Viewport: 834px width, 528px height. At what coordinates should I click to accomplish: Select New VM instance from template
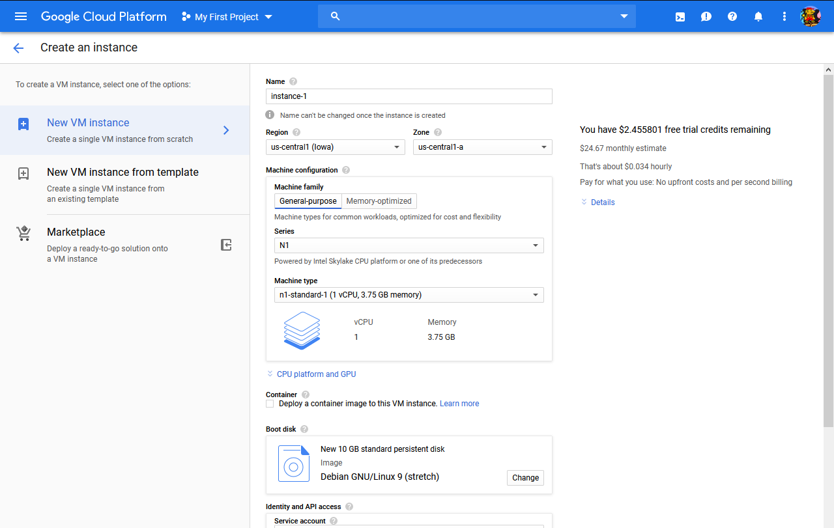[x=125, y=184]
